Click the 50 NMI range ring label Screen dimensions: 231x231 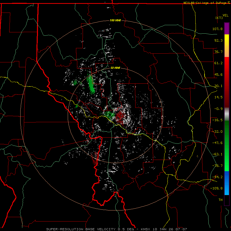point(115,68)
